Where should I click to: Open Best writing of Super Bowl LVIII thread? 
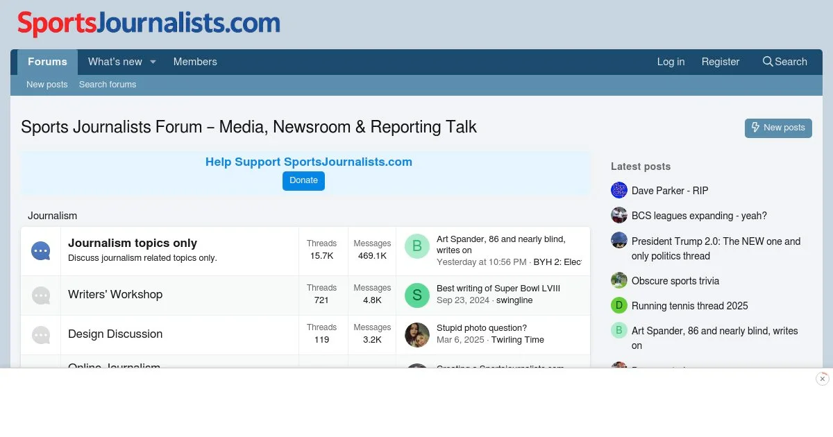tap(498, 289)
